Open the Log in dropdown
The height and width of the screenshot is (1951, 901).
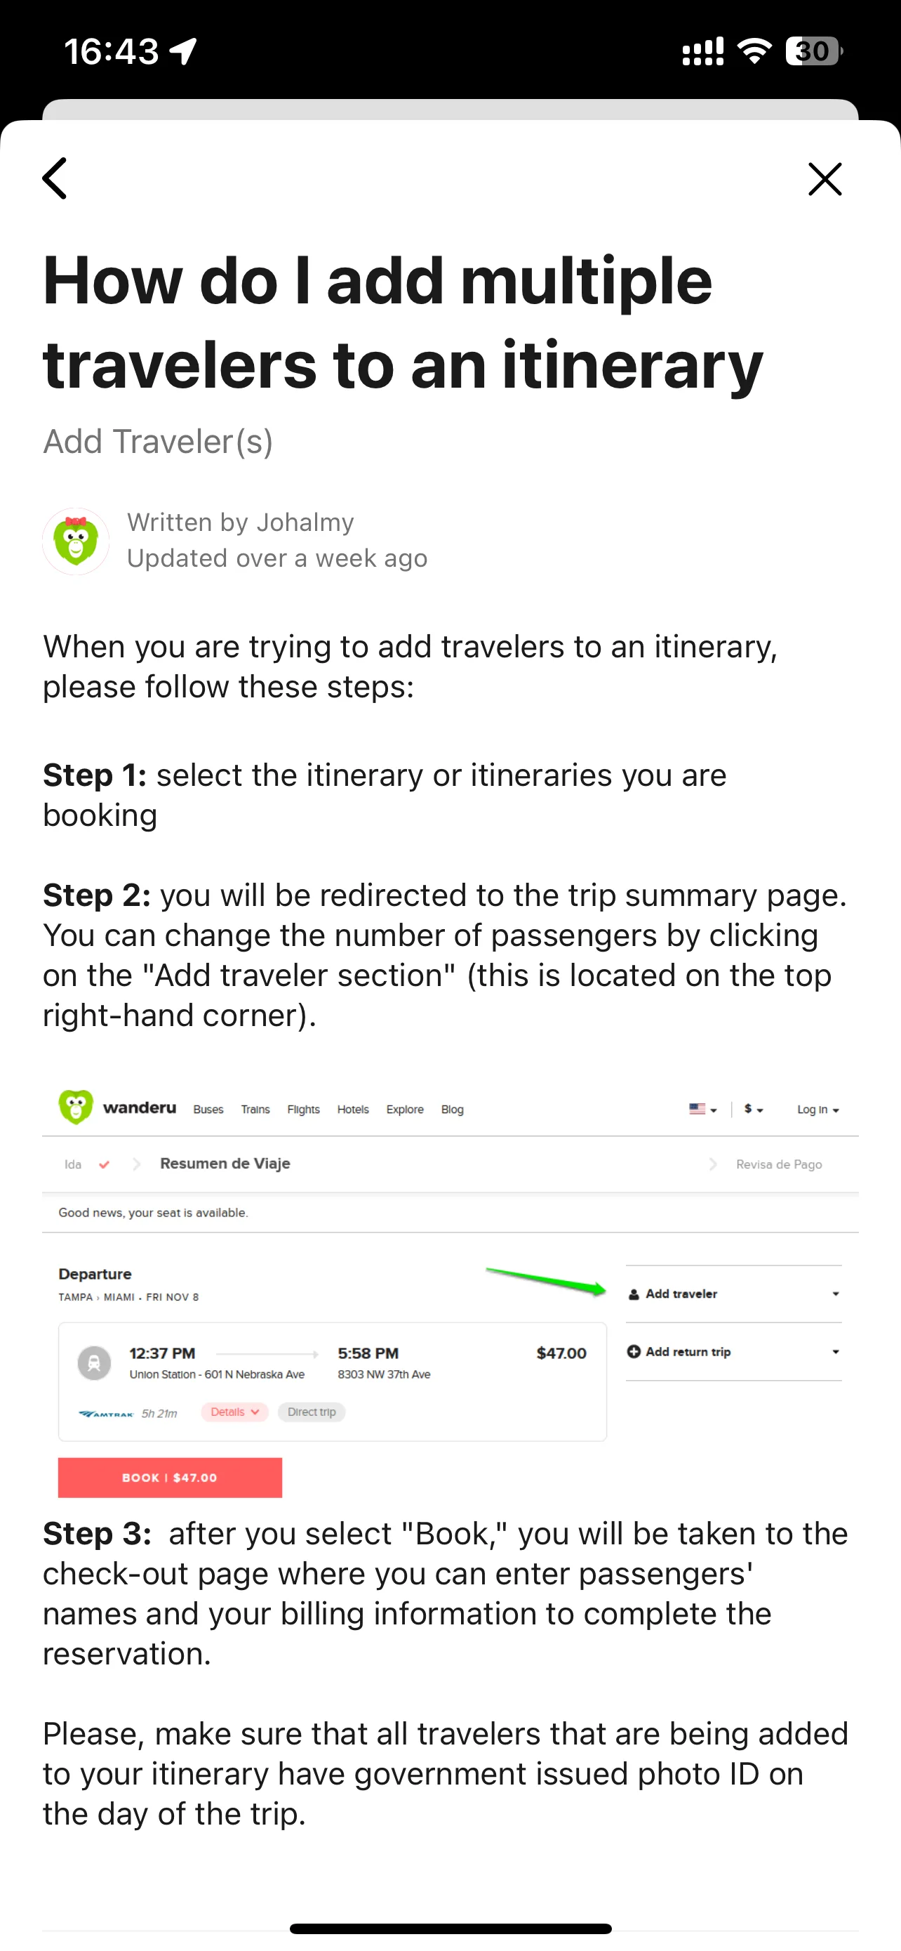pyautogui.click(x=817, y=1110)
